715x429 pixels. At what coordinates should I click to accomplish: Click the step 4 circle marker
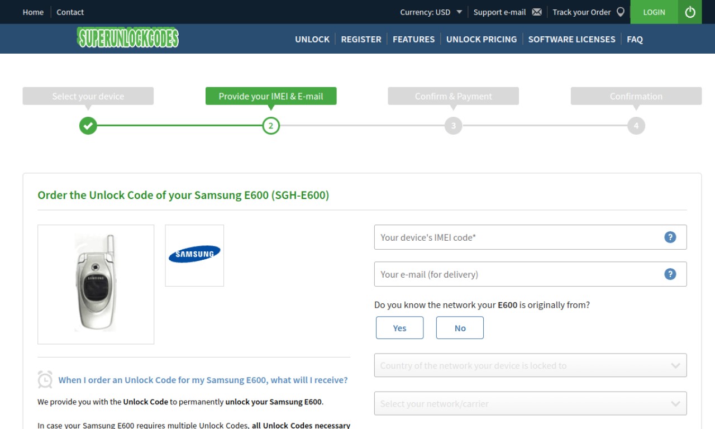[x=636, y=126]
